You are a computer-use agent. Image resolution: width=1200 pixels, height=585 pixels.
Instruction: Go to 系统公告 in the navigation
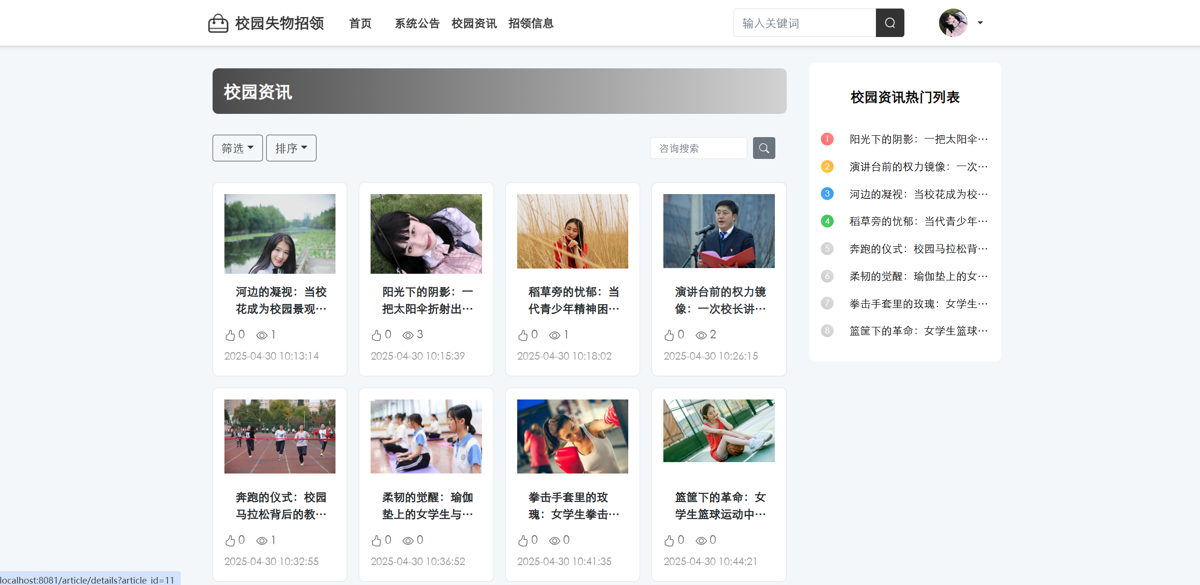[x=417, y=23]
